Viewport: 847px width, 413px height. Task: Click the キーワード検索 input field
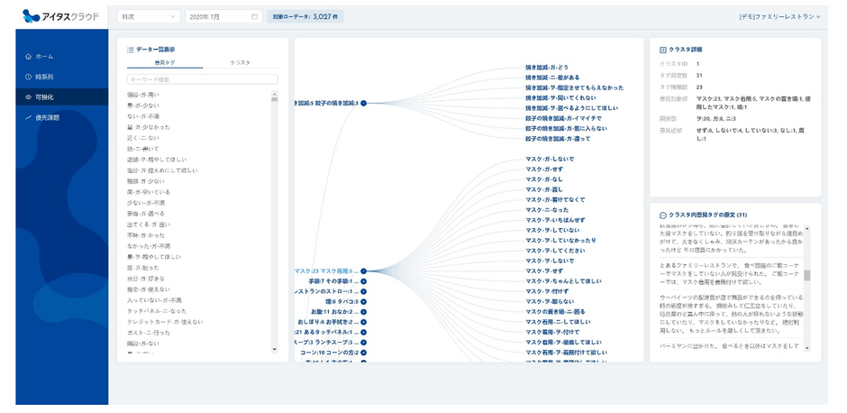pyautogui.click(x=202, y=79)
